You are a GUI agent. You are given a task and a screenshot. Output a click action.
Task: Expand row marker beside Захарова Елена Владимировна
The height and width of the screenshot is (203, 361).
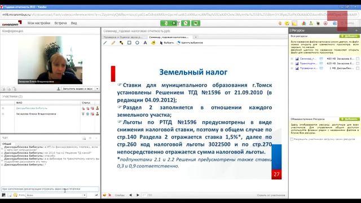tap(3, 114)
